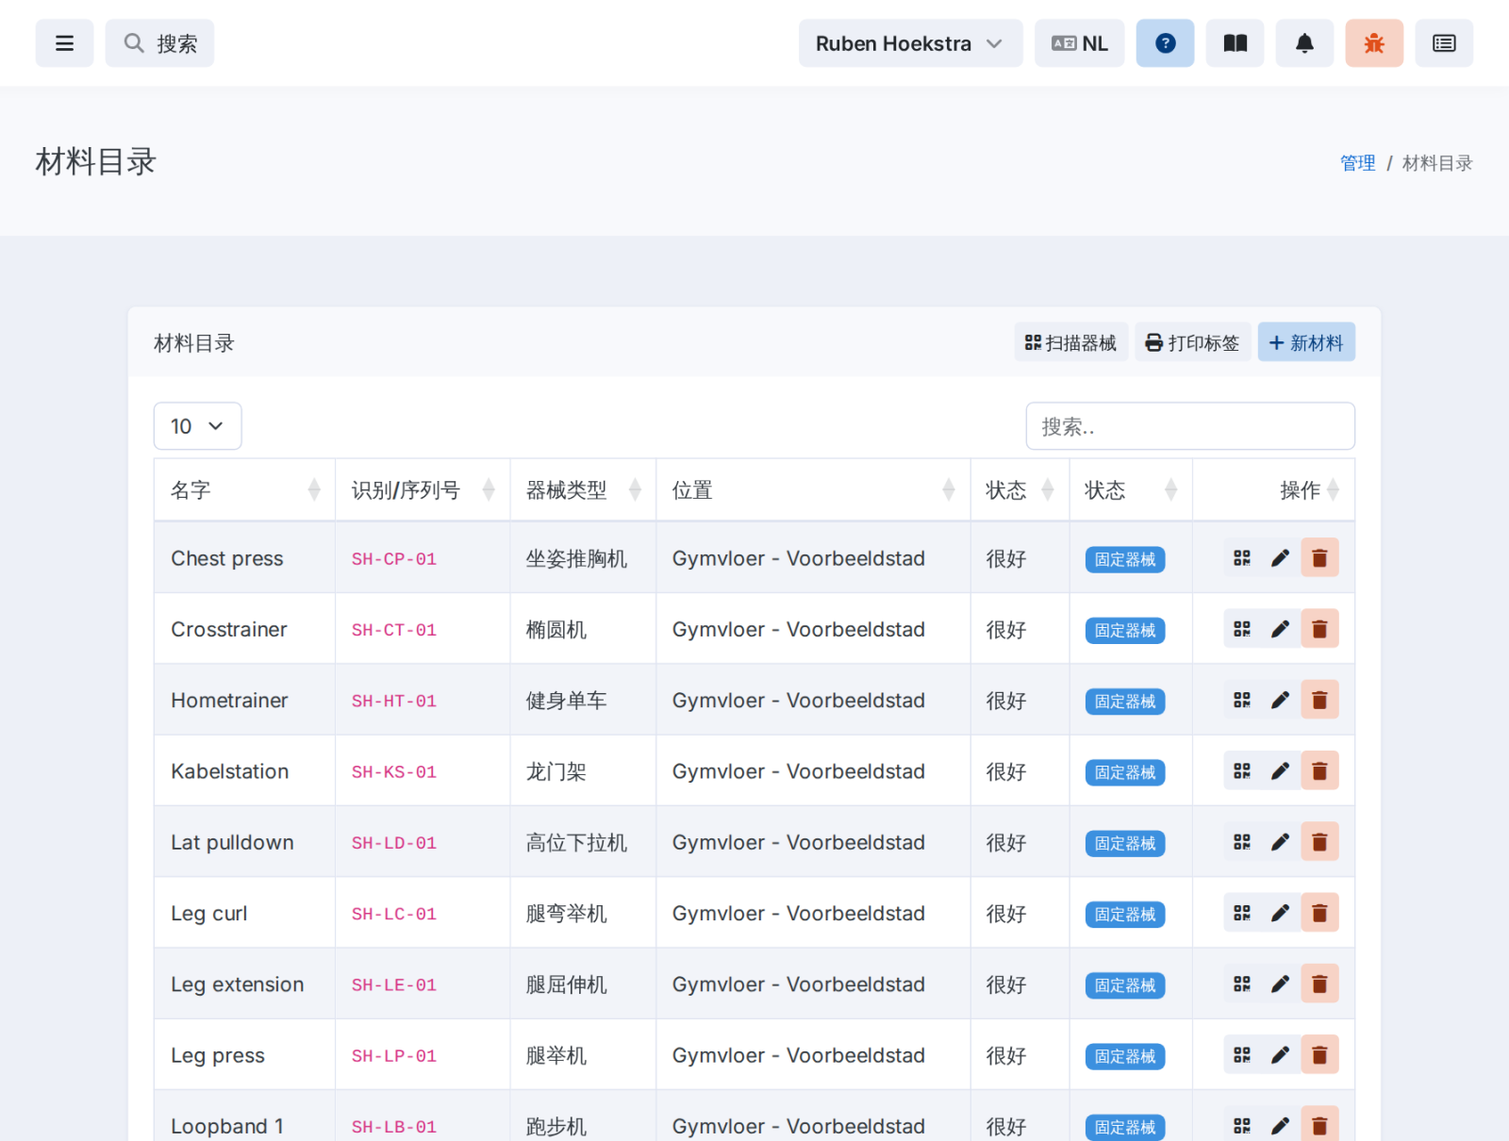
Task: Sort by the 识别/序列号 column
Action: 423,490
